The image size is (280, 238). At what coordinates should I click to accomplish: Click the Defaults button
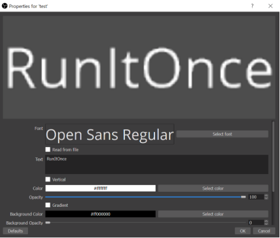click(x=16, y=231)
